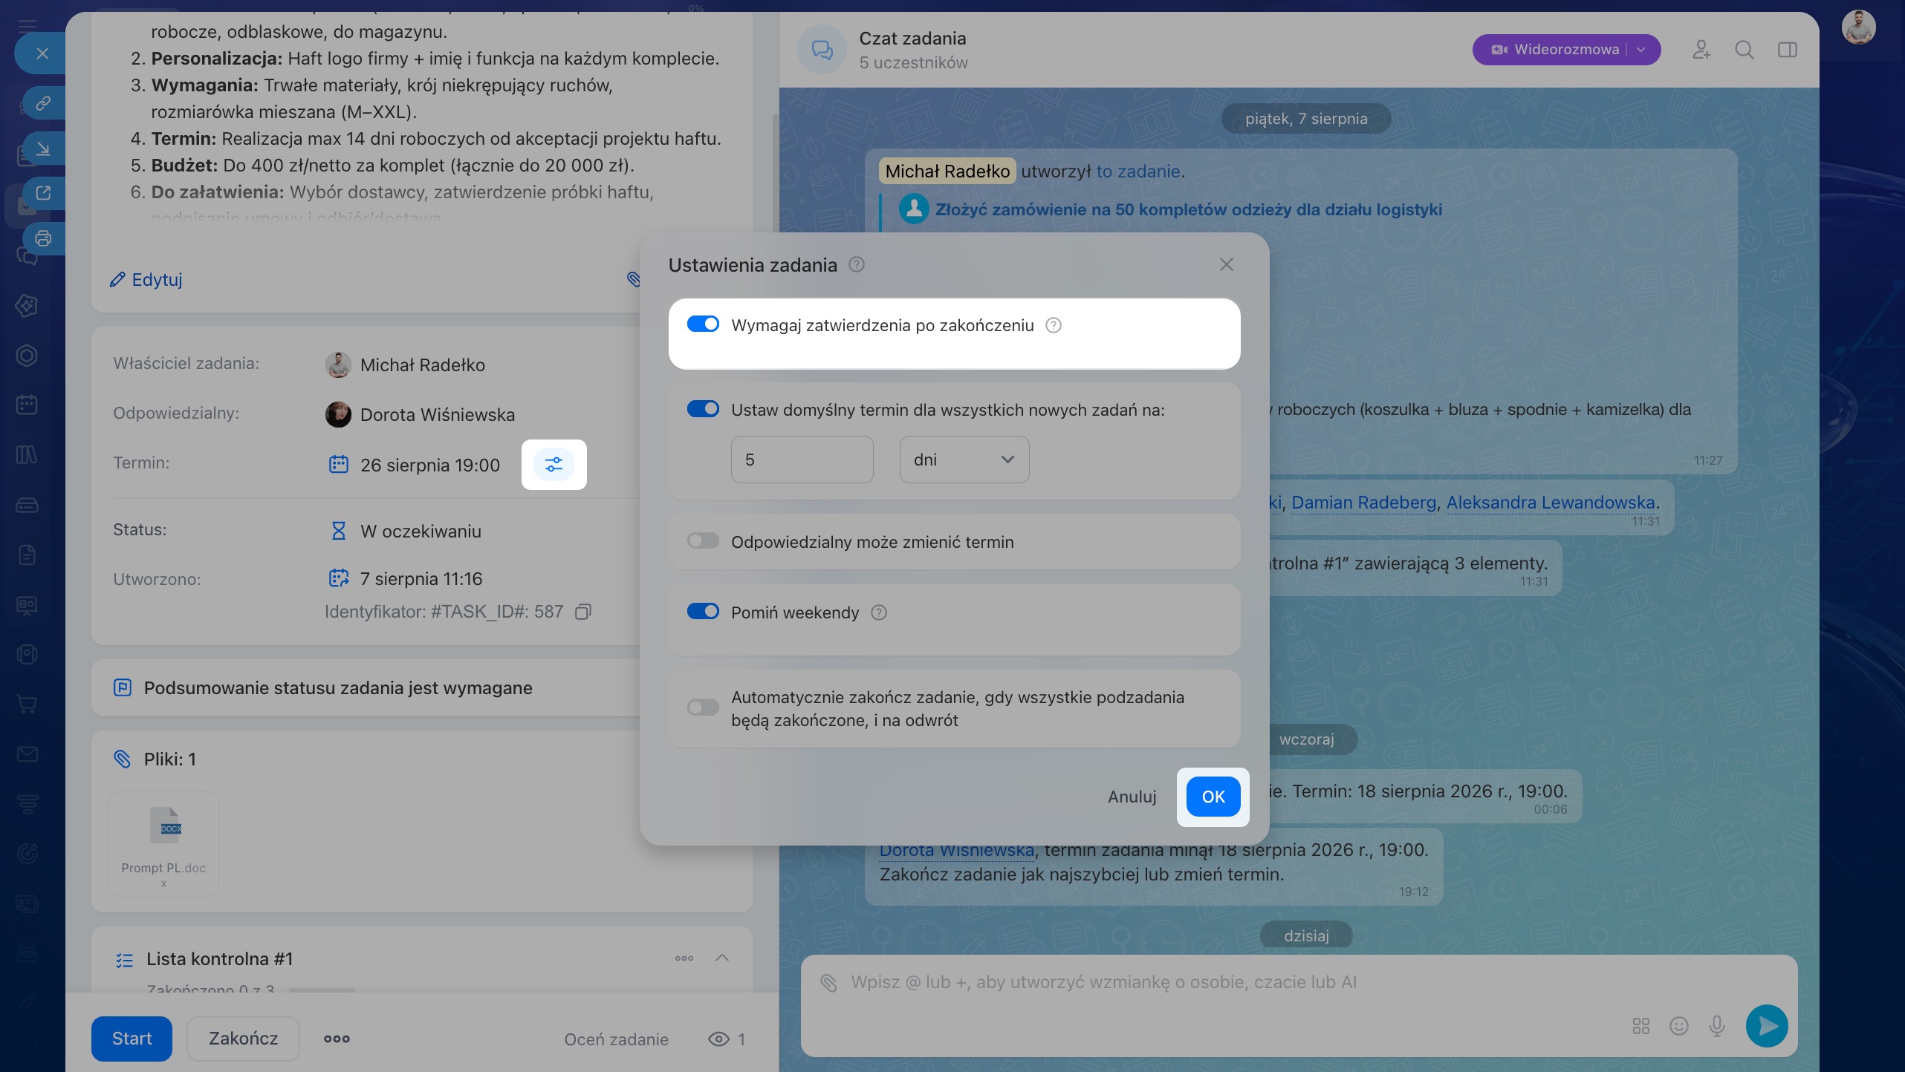Screen dimensions: 1905x1072
Task: Click the Michał Radełko mention in chat
Action: pyautogui.click(x=947, y=171)
